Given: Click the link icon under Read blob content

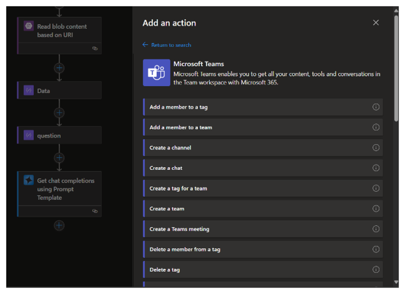Looking at the screenshot, I should coord(95,48).
